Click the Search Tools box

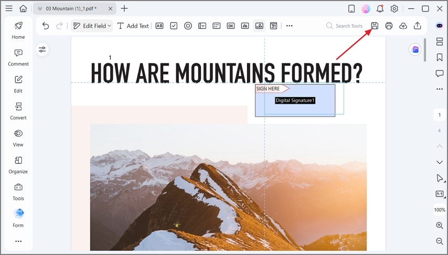coord(344,26)
